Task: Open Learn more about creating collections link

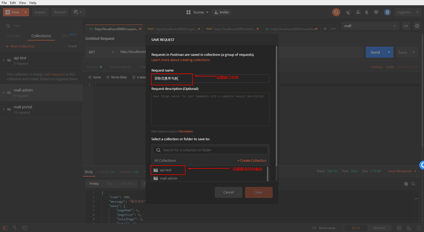Action: 181,60
